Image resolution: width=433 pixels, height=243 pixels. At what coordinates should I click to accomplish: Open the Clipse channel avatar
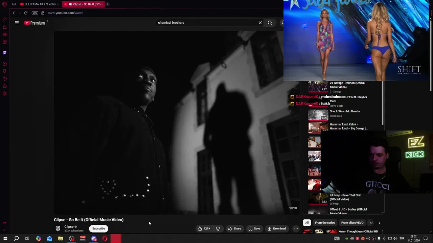[x=58, y=228]
